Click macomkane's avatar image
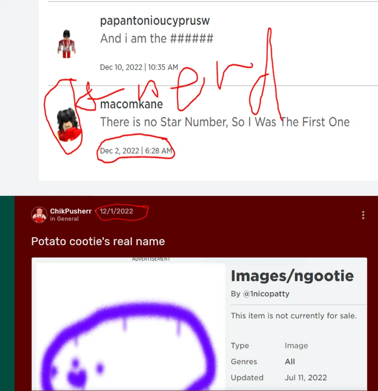378x391 pixels. [x=68, y=125]
